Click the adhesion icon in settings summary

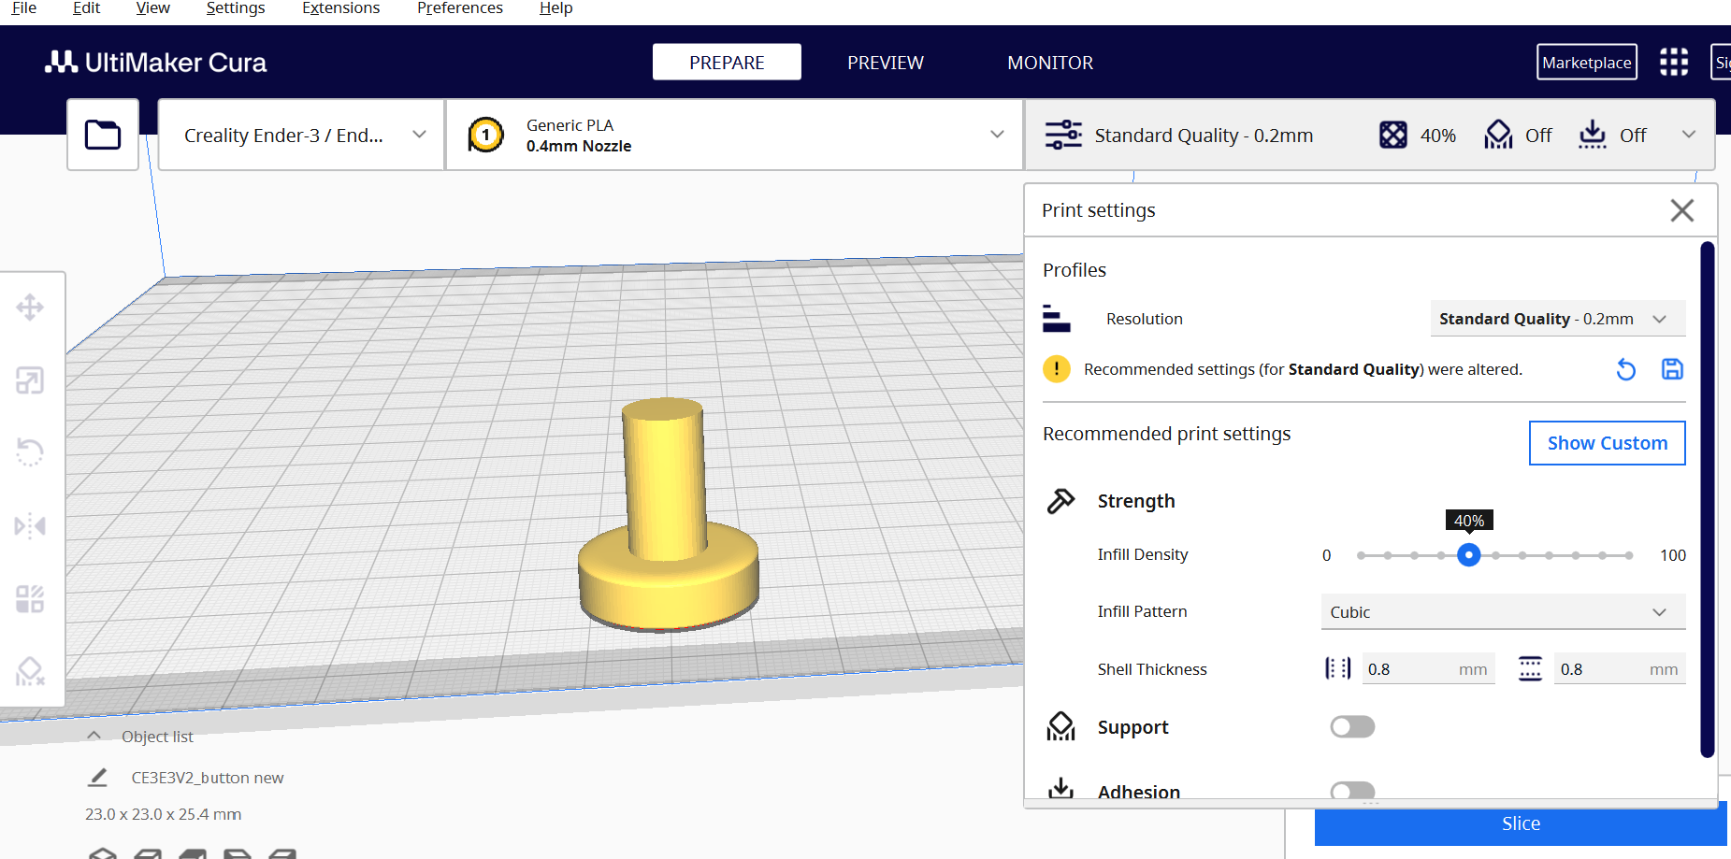coord(1592,135)
